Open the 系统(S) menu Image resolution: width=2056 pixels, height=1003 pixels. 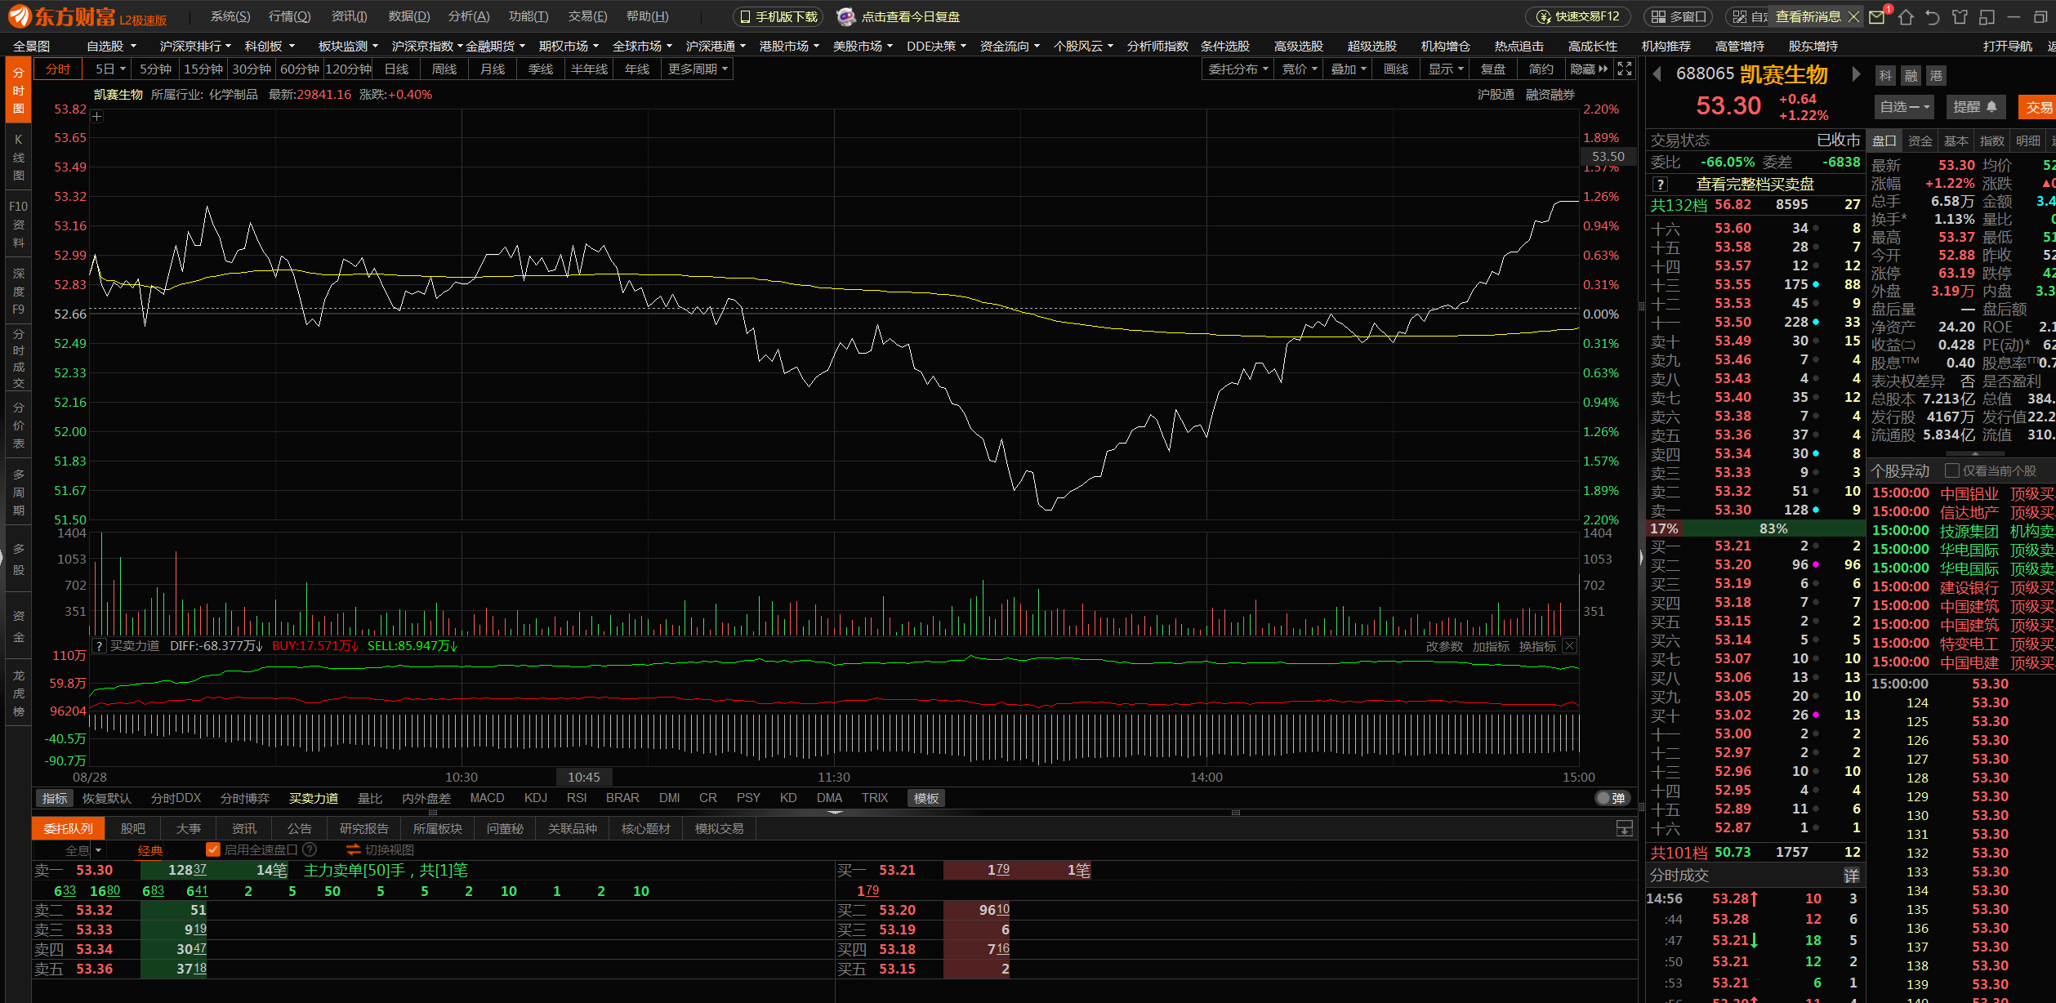230,17
